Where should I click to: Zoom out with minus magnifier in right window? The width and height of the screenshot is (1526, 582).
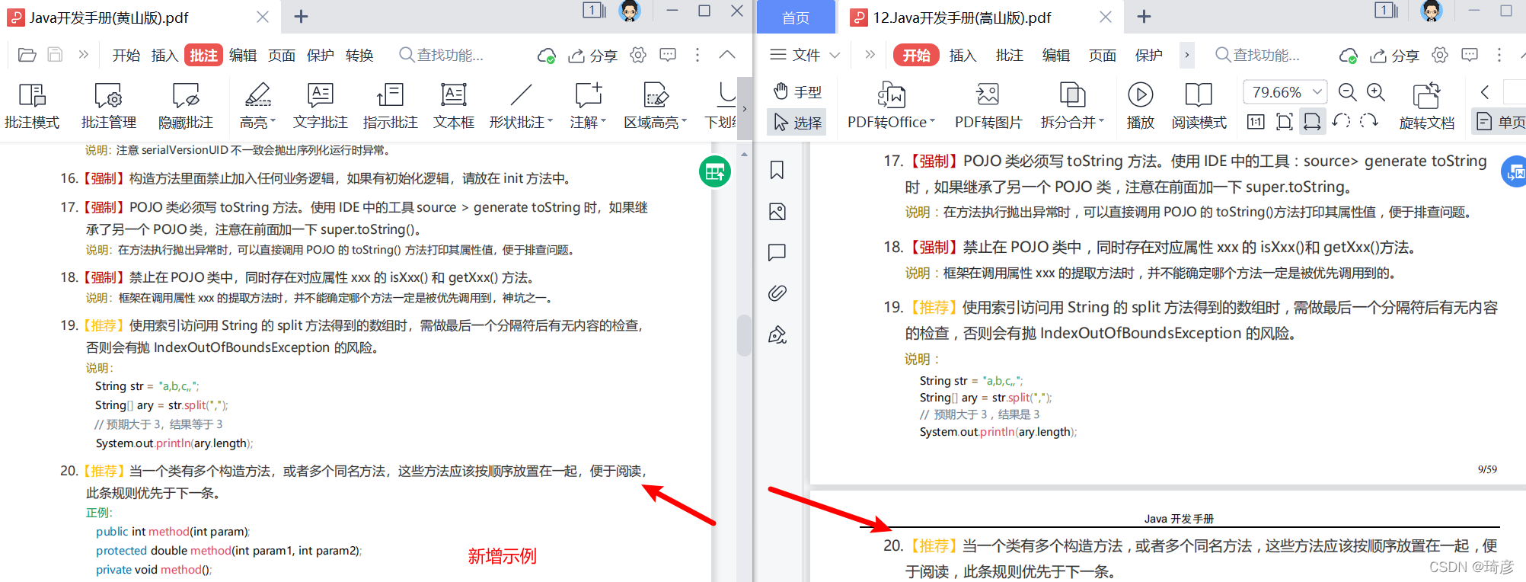coord(1347,93)
